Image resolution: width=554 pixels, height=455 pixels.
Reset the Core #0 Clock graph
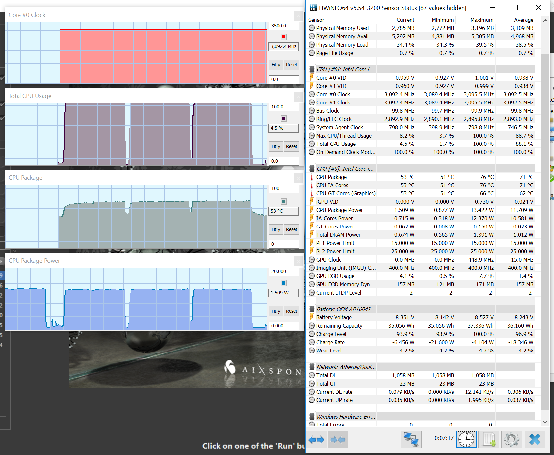(292, 65)
